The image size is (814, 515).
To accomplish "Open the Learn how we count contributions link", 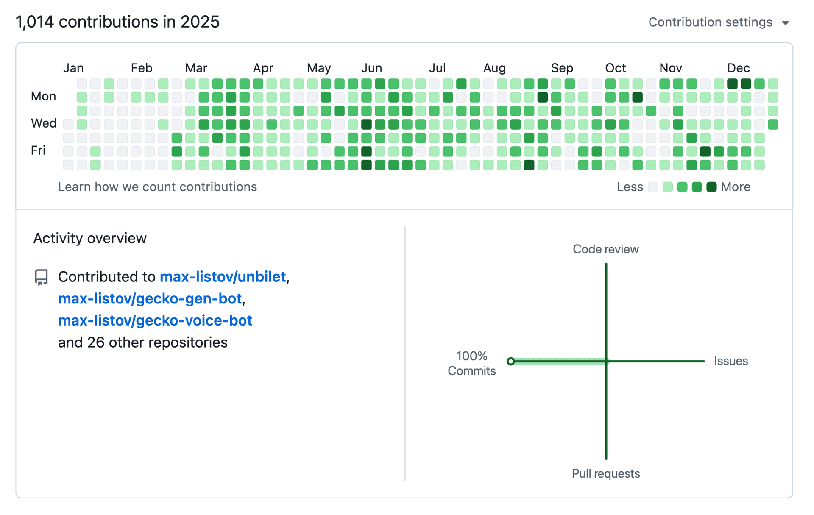I will [158, 187].
